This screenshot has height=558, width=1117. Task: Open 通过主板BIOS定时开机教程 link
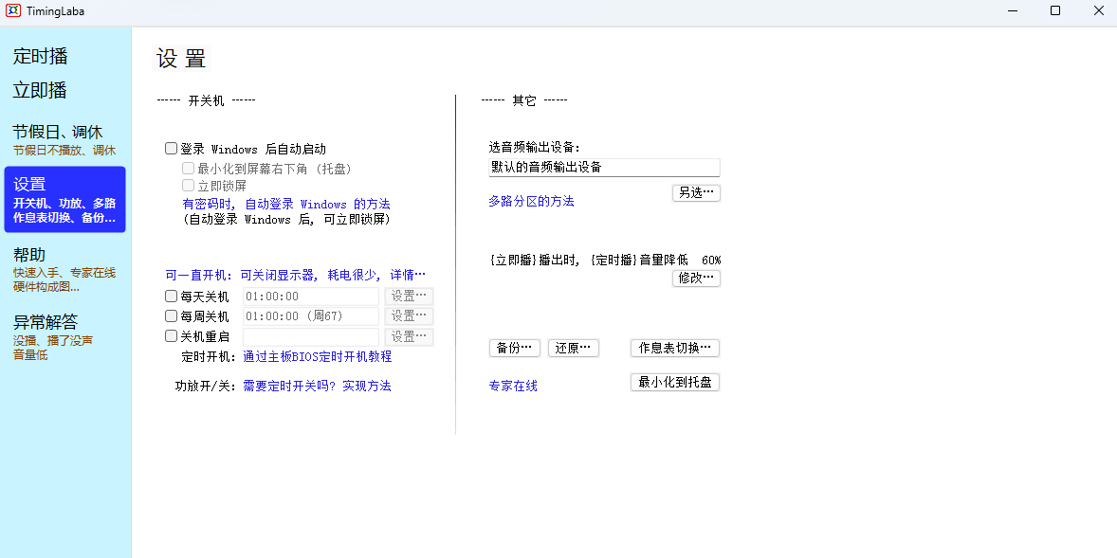tap(317, 357)
